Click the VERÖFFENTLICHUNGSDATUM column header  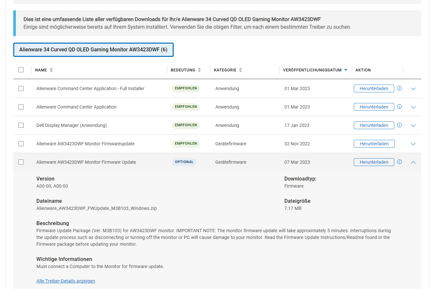point(312,70)
